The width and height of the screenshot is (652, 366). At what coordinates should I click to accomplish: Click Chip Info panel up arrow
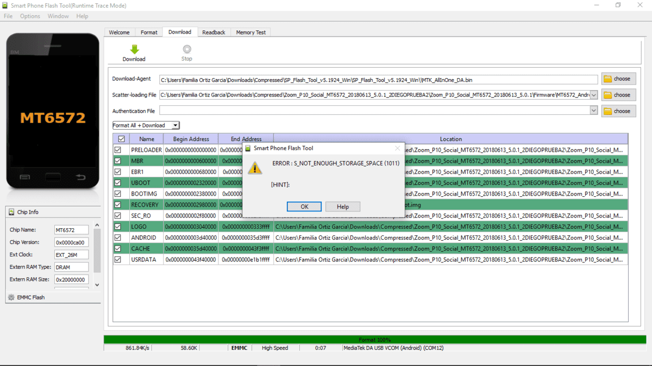click(x=97, y=224)
